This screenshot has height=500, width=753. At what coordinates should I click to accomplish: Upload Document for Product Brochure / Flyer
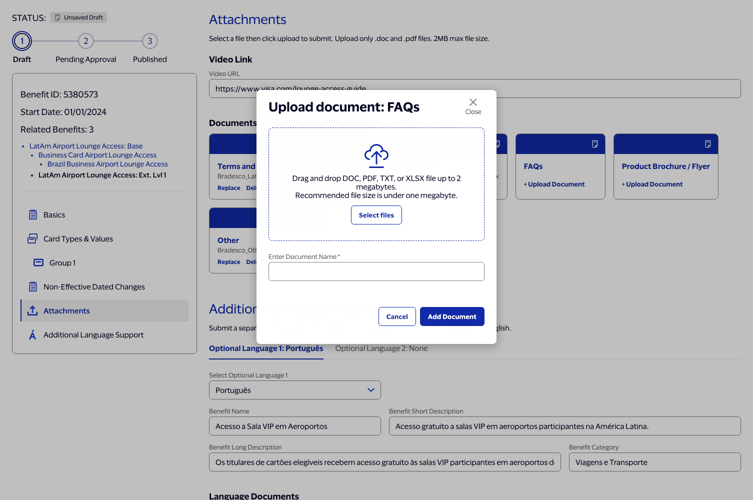[x=652, y=184]
